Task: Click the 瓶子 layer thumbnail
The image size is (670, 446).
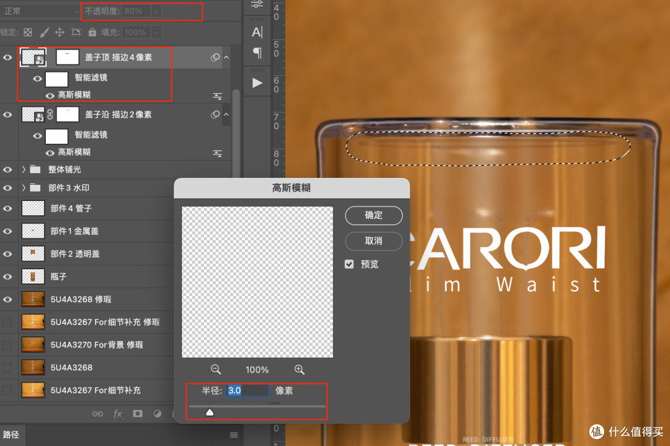Action: [33, 277]
